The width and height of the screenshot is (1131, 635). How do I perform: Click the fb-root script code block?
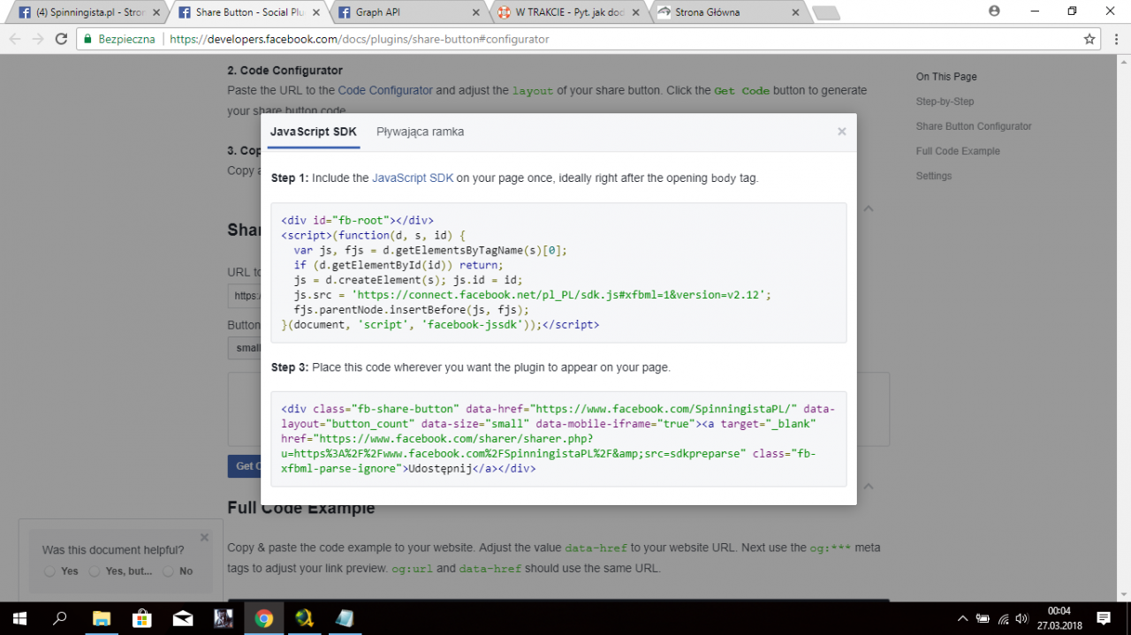tap(558, 273)
